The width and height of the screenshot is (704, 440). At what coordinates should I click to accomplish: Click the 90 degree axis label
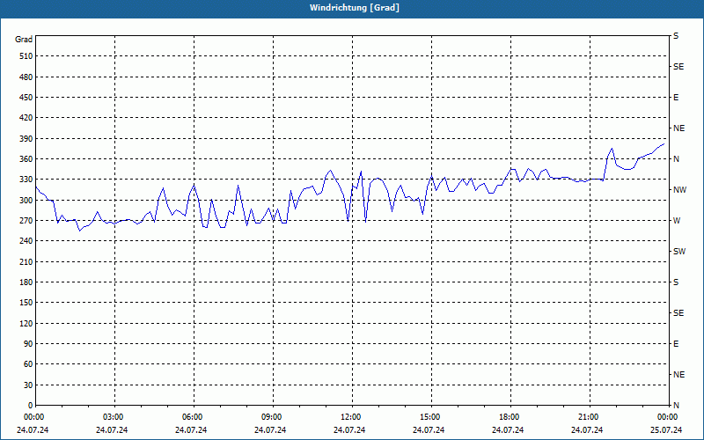click(28, 344)
